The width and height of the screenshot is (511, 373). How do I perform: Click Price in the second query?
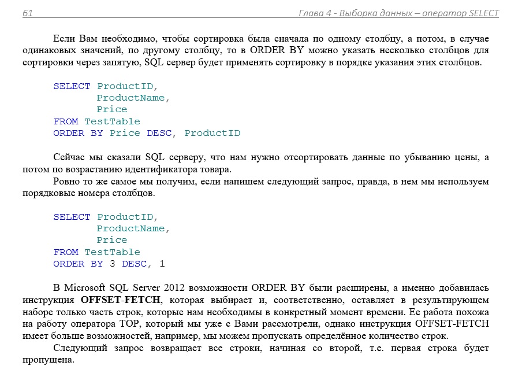[113, 240]
